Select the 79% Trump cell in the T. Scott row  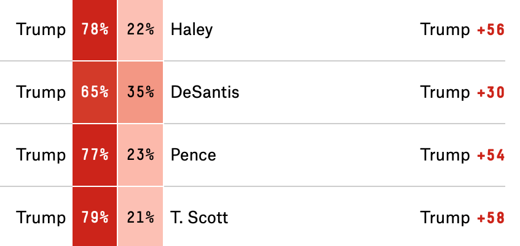tap(95, 216)
